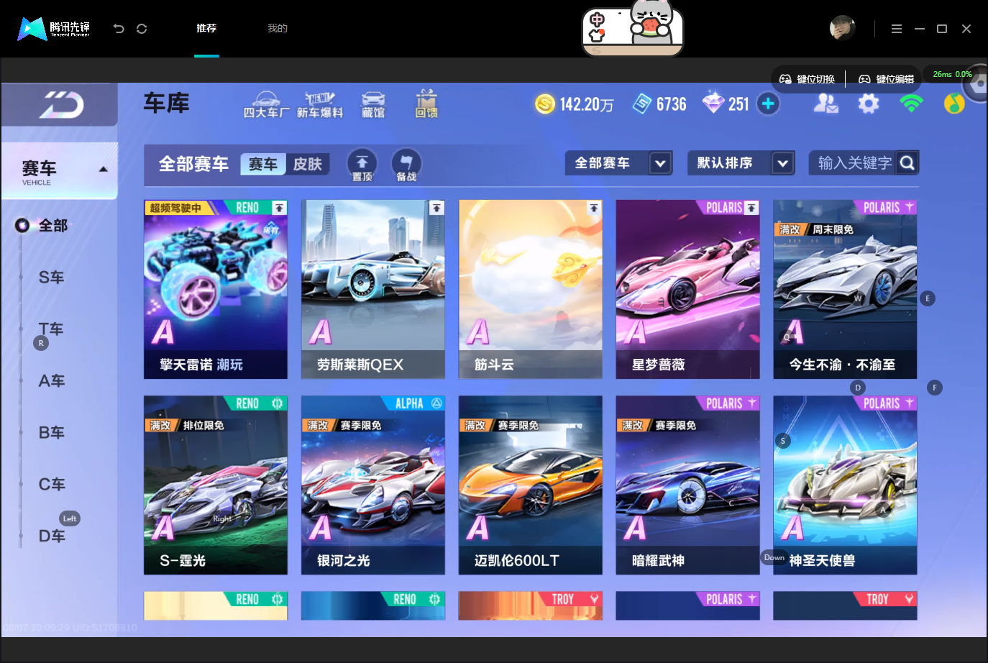
Task: Select the 今生不渝·不渝至 car card
Action: (845, 289)
